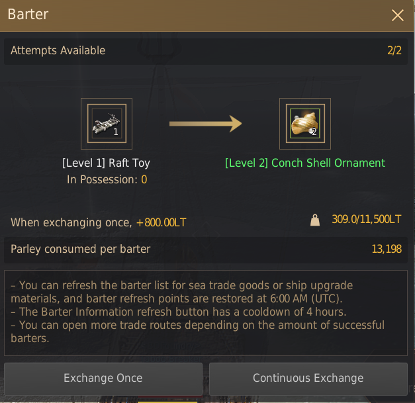
Task: Click the Attempts Available row label
Action: [x=58, y=50]
